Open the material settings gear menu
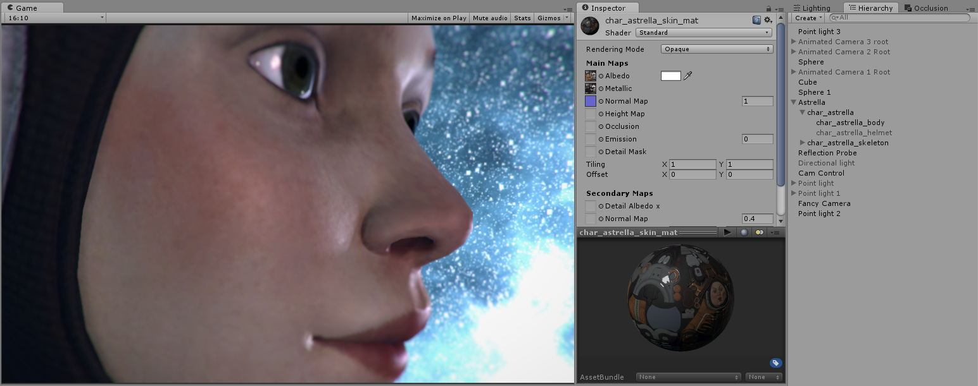This screenshot has width=978, height=386. click(768, 20)
